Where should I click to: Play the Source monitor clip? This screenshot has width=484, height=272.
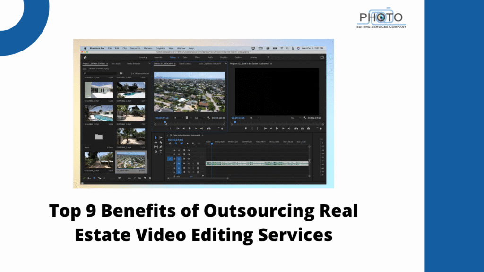point(190,128)
